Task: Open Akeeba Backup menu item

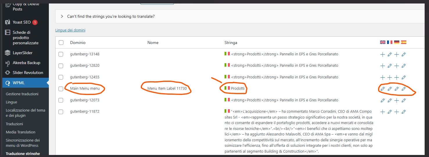Action: [x=26, y=63]
